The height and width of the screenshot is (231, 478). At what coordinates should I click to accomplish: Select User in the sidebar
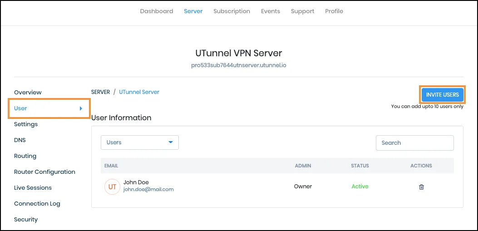click(21, 108)
